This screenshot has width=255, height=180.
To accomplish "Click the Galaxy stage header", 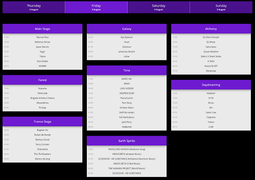I will click(127, 29).
